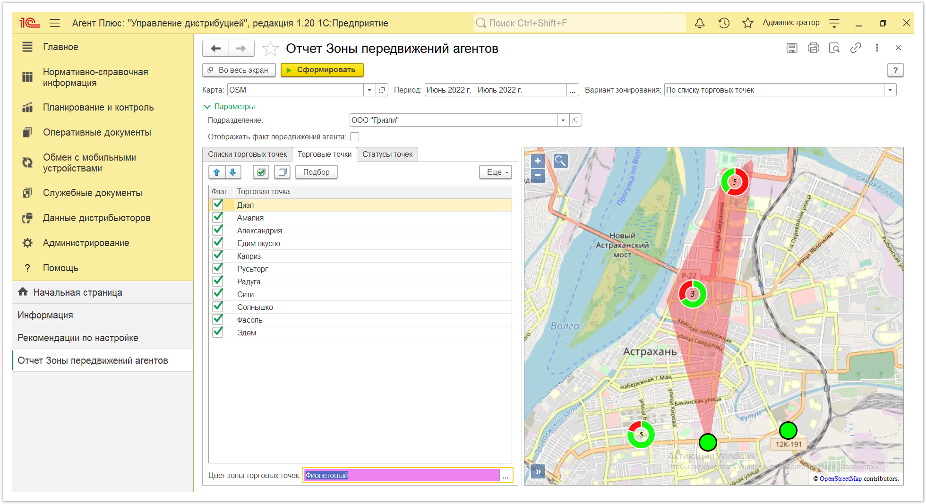Uncheck the Амалия trade point flag
The image size is (926, 504).
point(218,217)
